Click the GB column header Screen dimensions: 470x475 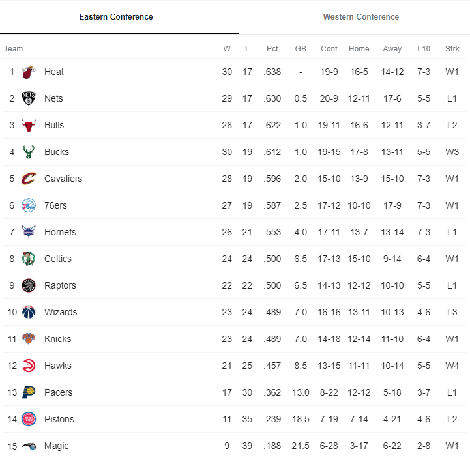pos(301,49)
